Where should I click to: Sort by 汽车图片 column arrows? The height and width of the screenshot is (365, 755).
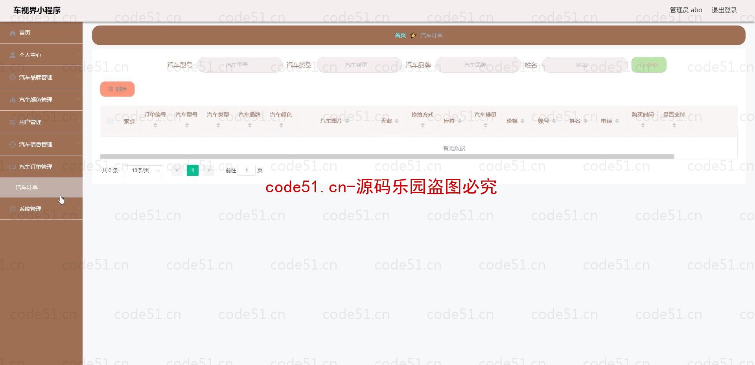pos(347,121)
